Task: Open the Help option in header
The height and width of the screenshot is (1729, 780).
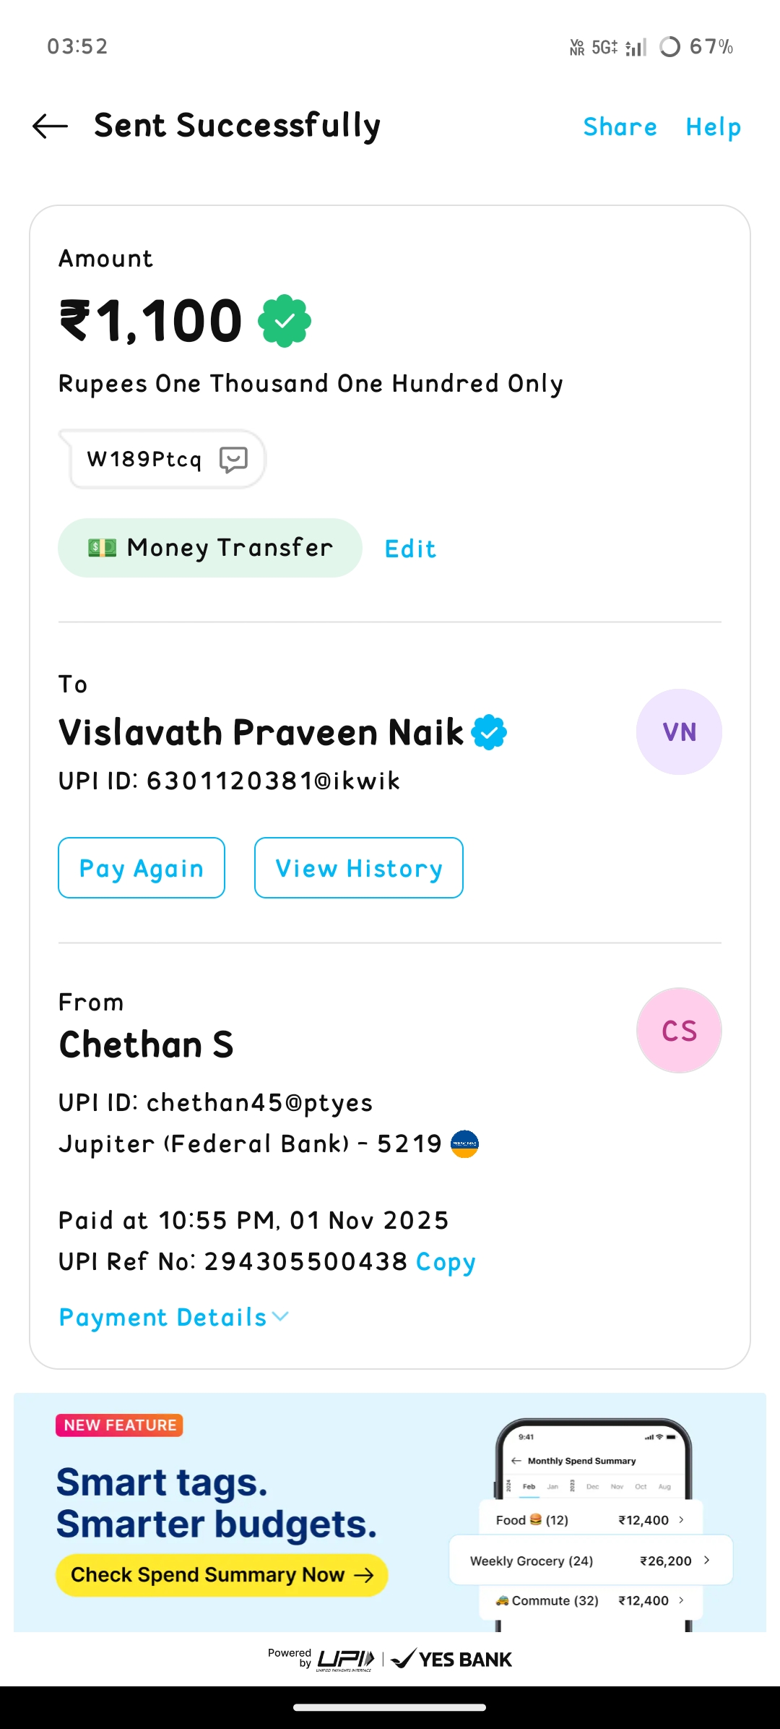Action: coord(713,127)
